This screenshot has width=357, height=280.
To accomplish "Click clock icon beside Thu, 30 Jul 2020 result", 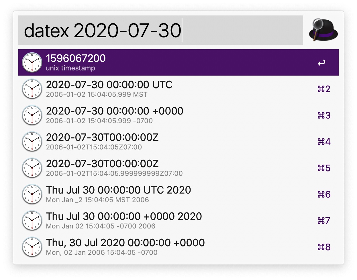I will (32, 247).
